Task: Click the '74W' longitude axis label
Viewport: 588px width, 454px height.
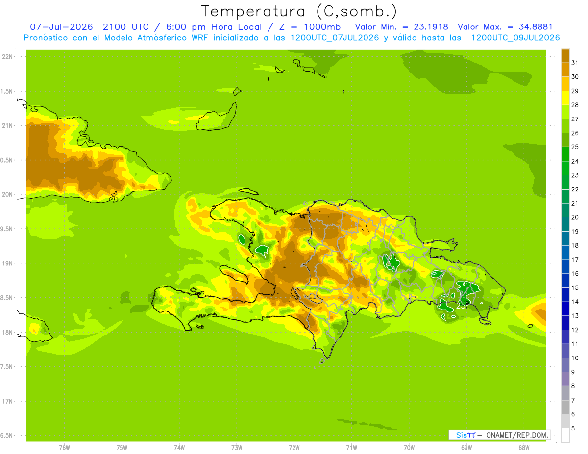Action: (x=179, y=447)
